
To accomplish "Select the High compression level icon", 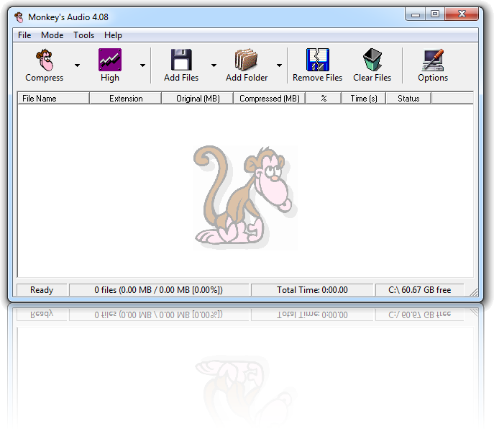I will pyautogui.click(x=110, y=60).
